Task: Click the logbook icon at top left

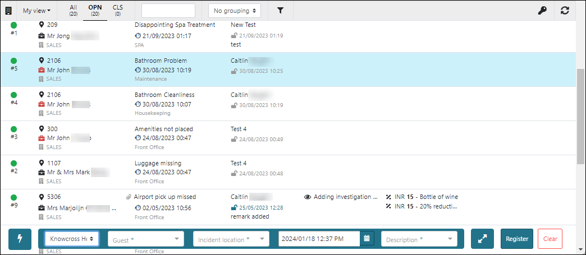Action: point(8,11)
